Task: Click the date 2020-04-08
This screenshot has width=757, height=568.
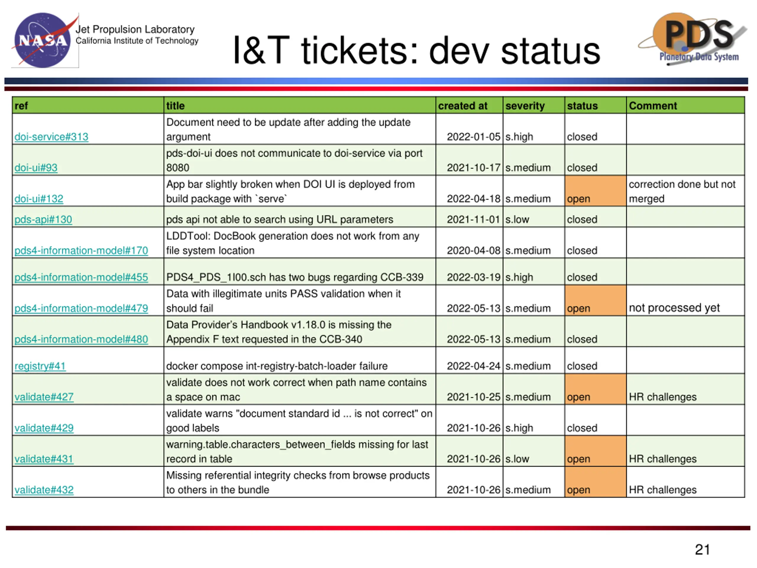Action: tap(474, 250)
